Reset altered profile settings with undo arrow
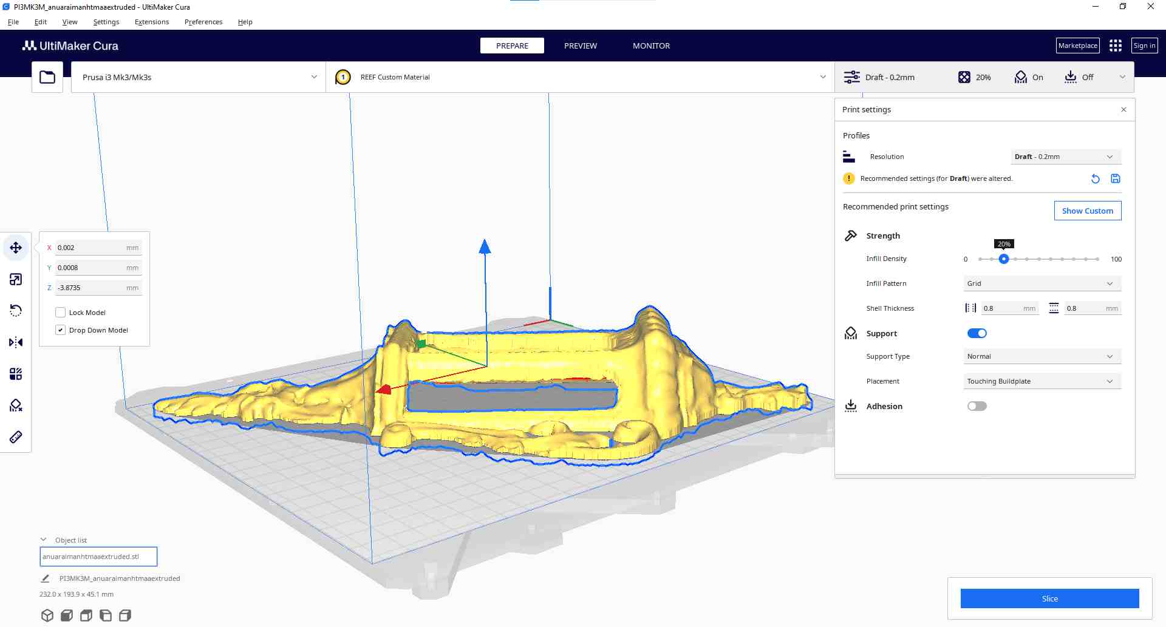This screenshot has width=1166, height=627. 1095,178
